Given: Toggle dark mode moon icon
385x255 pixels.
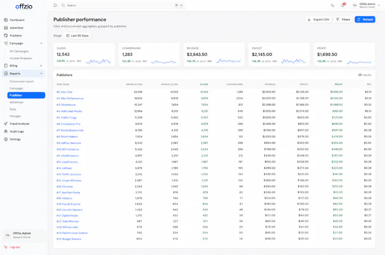Looking at the screenshot, I should tap(333, 5).
